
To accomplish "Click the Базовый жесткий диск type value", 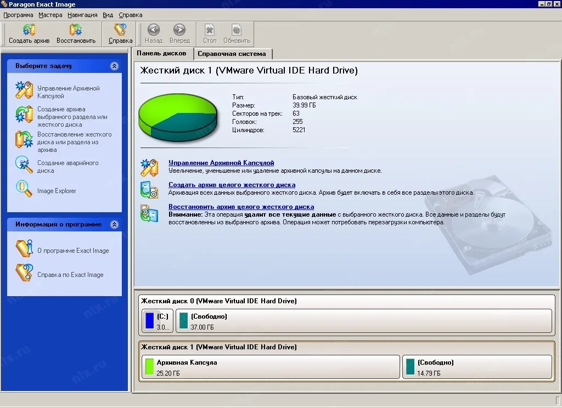I will 325,97.
